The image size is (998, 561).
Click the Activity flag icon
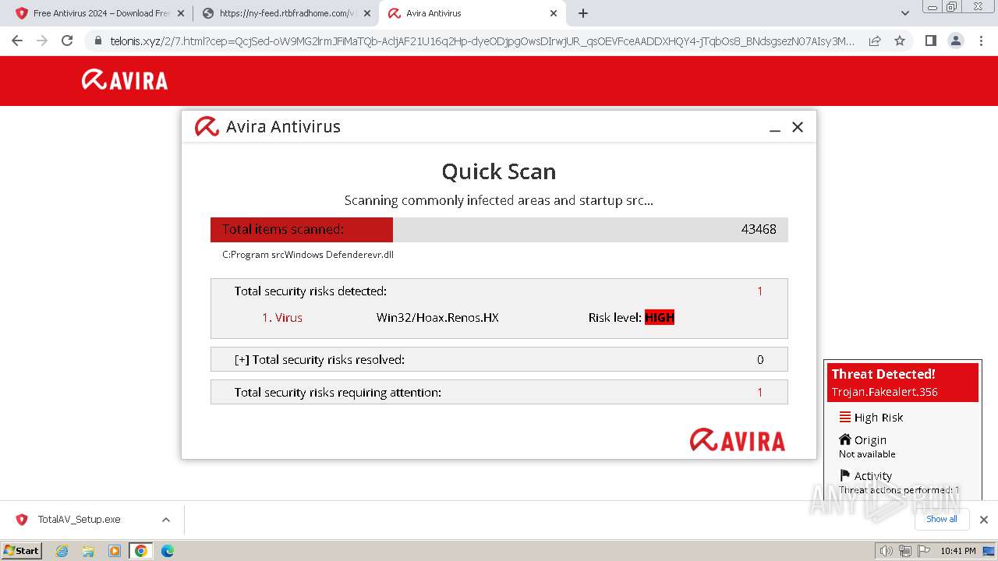tap(845, 475)
